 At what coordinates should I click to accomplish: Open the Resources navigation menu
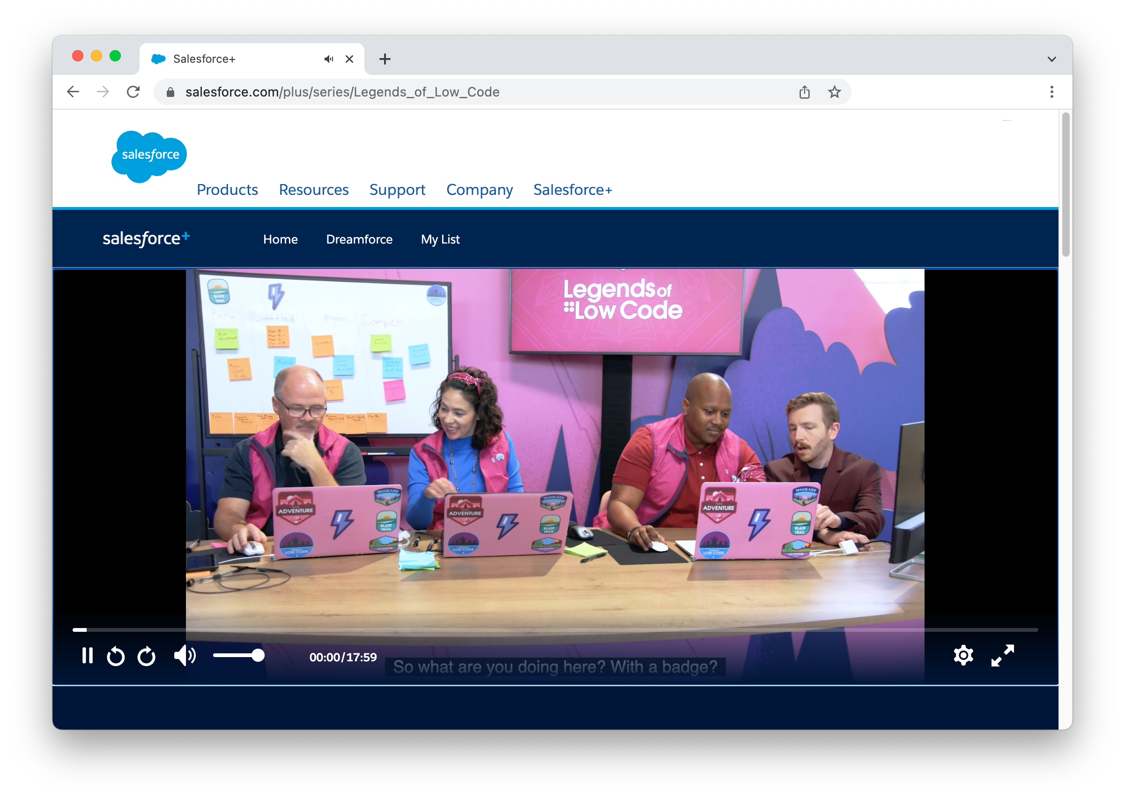(313, 190)
